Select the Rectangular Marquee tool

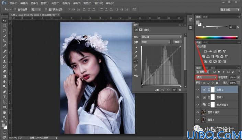click(4, 25)
